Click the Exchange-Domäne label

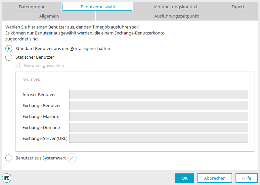[x=41, y=128]
